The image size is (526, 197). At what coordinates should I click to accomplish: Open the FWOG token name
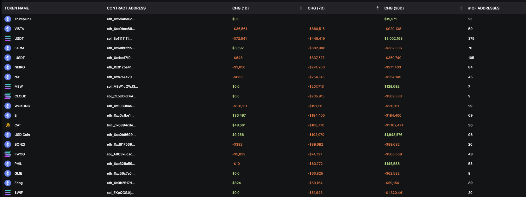pos(20,154)
